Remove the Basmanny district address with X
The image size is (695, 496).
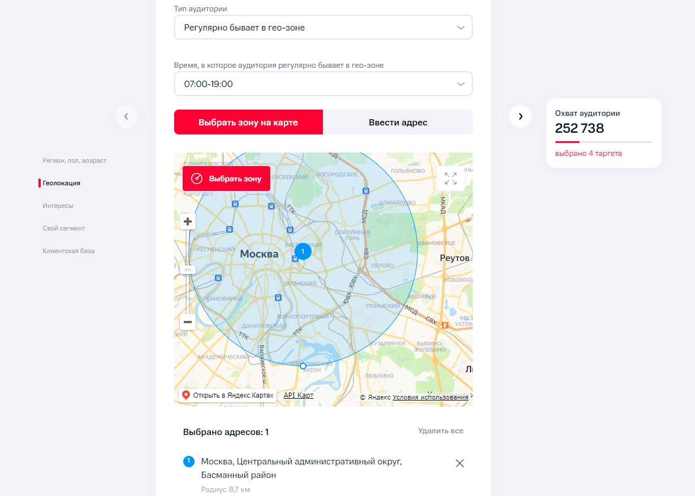[460, 463]
